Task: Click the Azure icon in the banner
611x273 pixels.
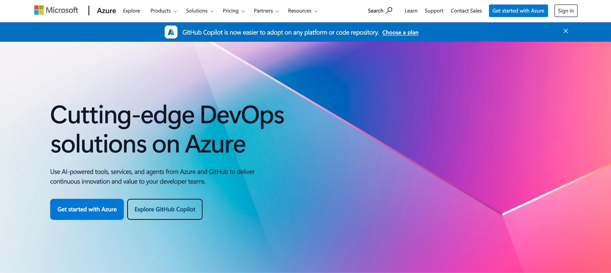Action: point(171,32)
